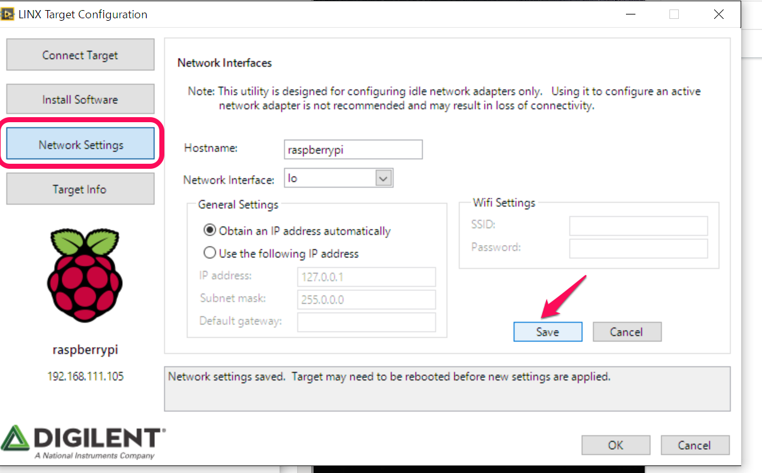Focus the Wifi Password field
This screenshot has height=473, width=762.
pyautogui.click(x=638, y=248)
